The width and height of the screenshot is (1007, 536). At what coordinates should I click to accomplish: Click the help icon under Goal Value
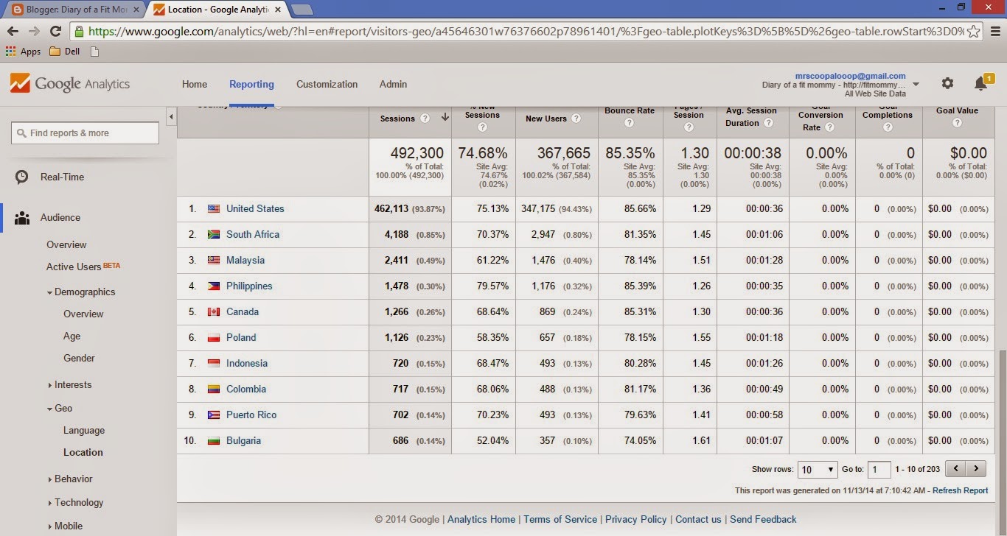click(x=957, y=123)
